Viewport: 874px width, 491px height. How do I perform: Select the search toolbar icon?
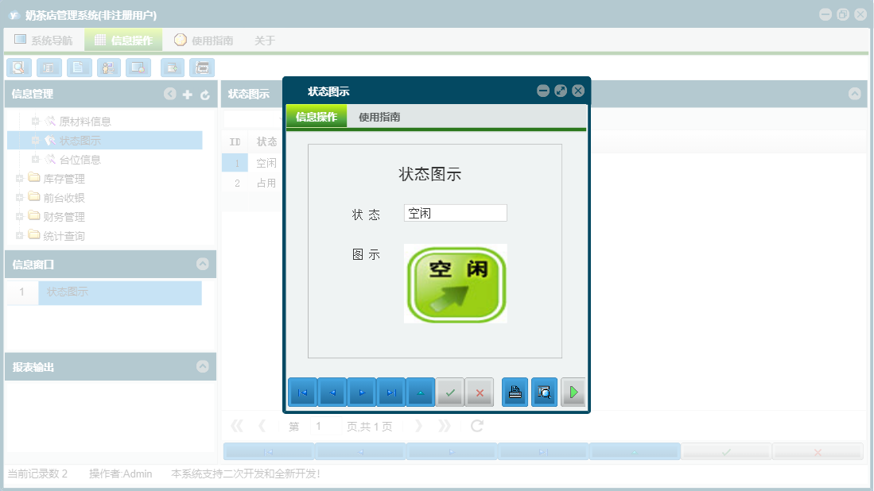[18, 68]
